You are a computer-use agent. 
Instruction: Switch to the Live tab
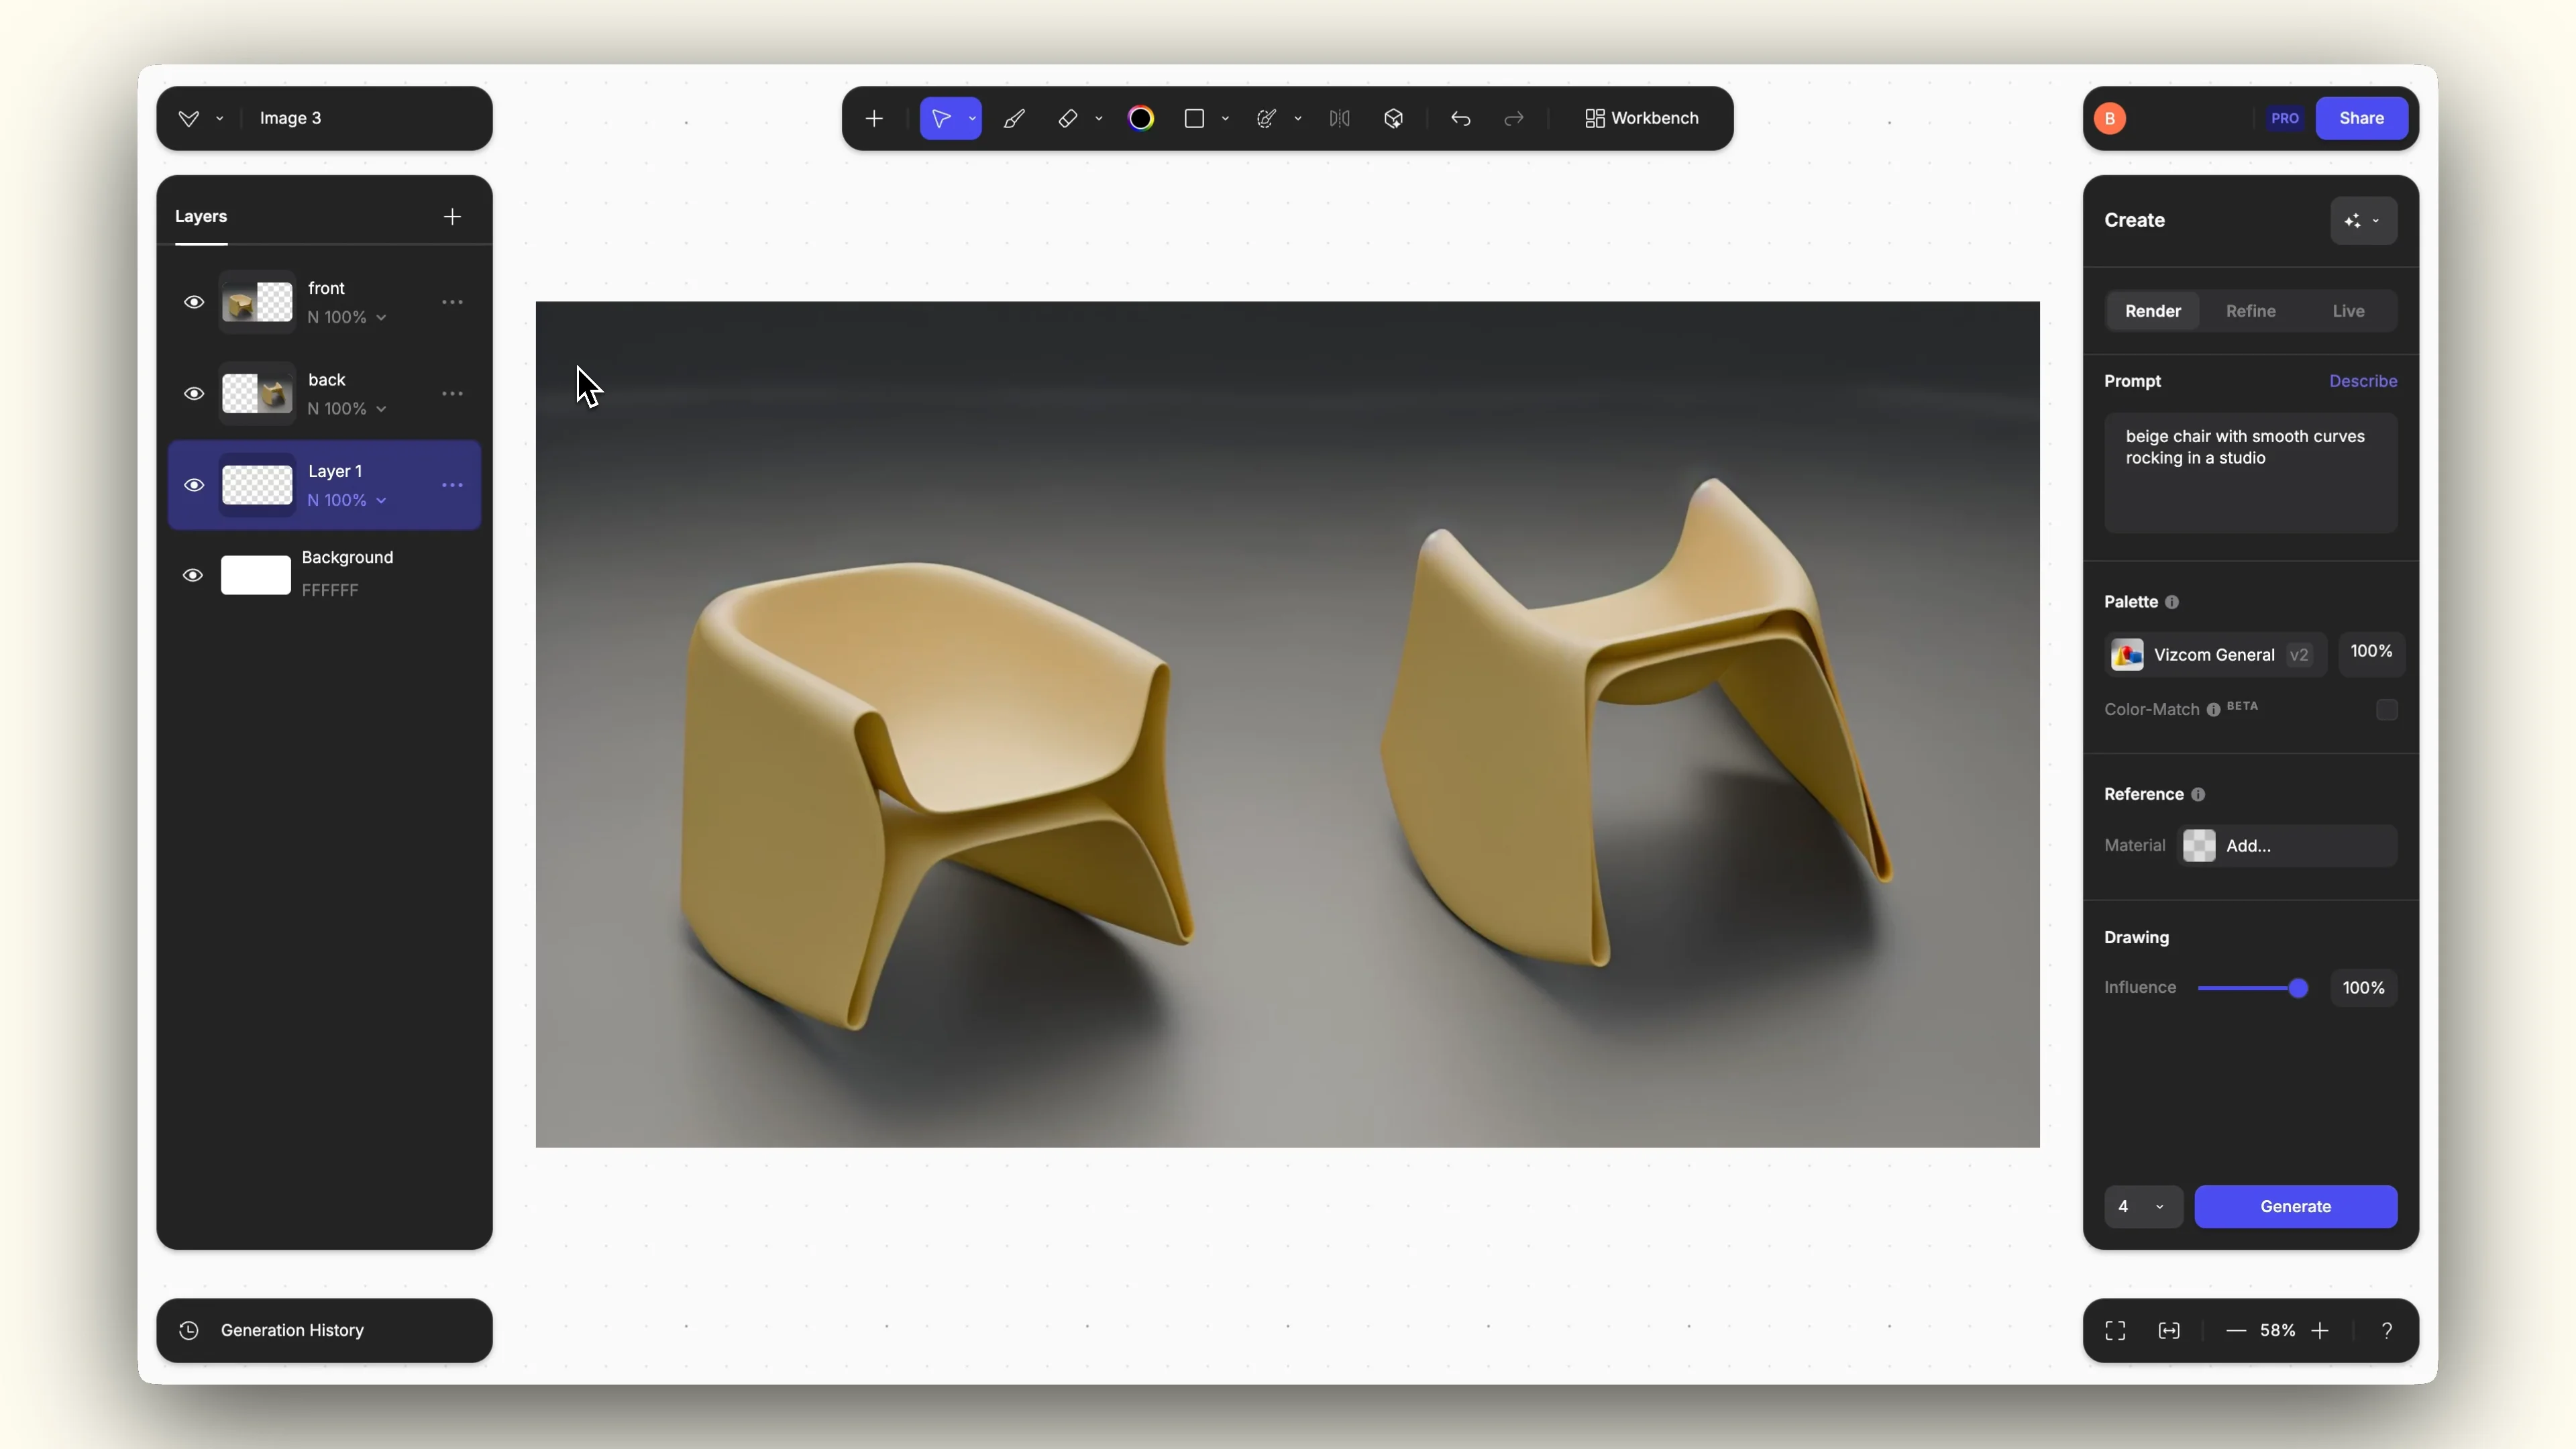click(x=2348, y=311)
